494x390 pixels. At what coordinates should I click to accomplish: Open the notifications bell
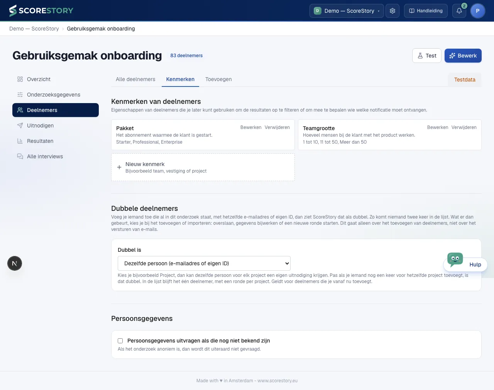459,11
